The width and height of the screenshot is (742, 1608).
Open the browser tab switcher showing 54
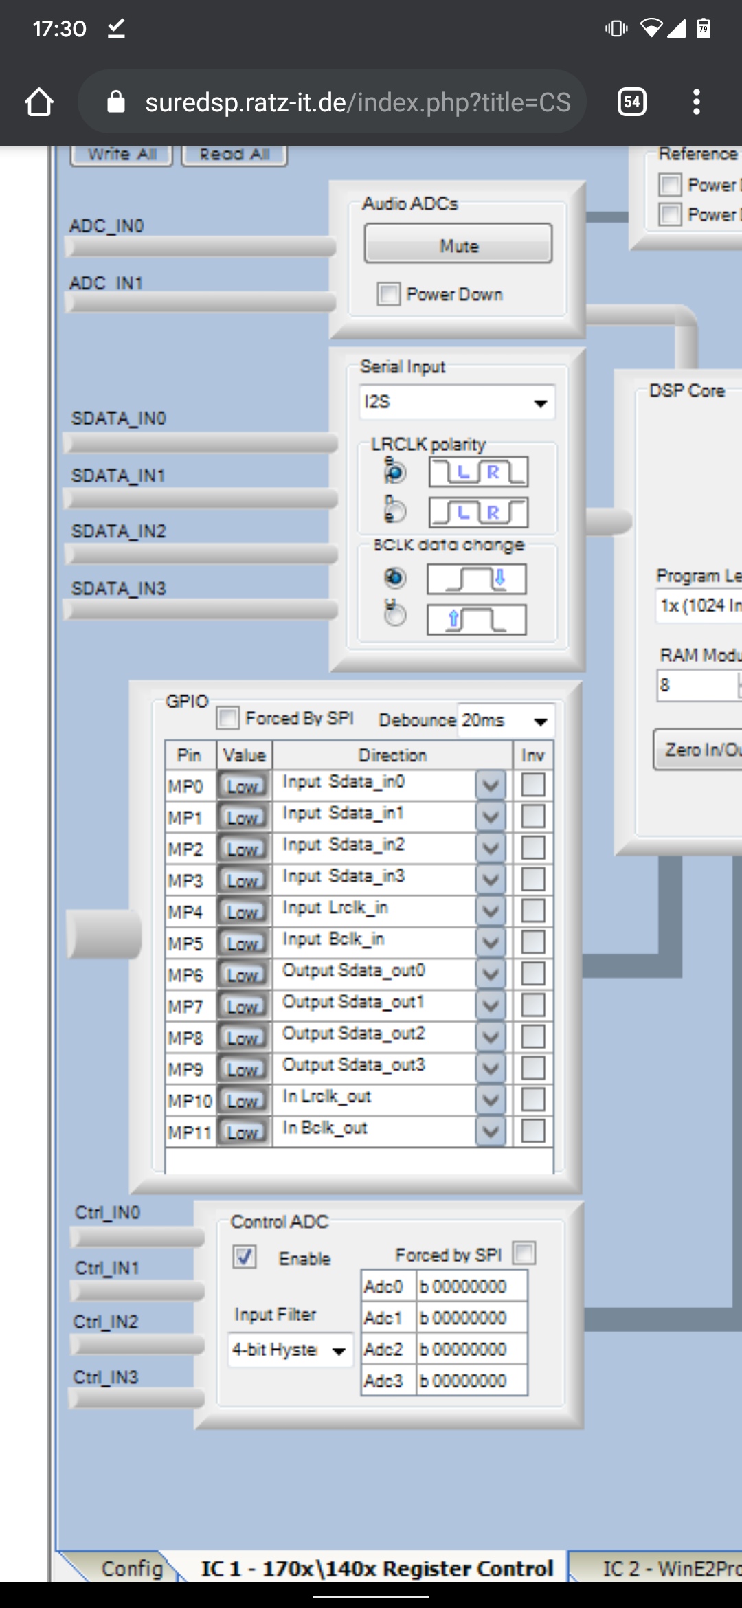coord(631,102)
